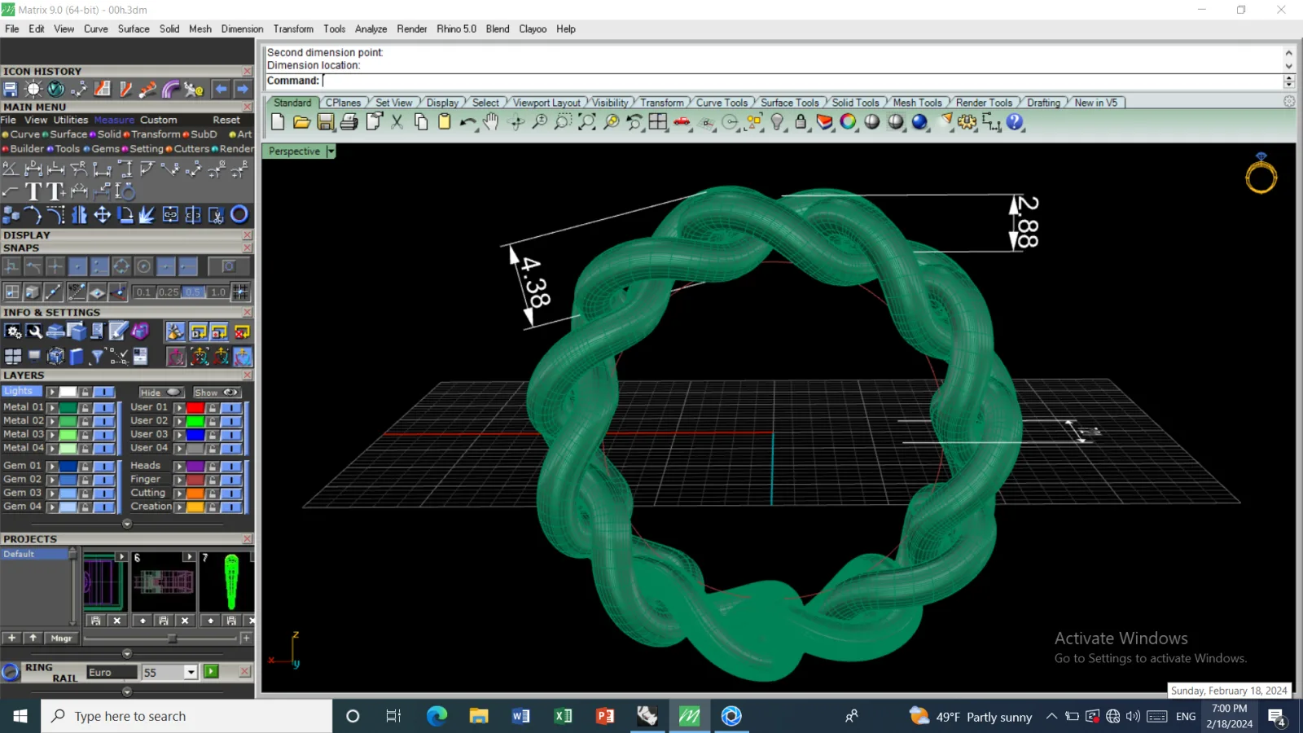Switch to the CPlanes toolbar tab
This screenshot has height=733, width=1303.
[343, 103]
